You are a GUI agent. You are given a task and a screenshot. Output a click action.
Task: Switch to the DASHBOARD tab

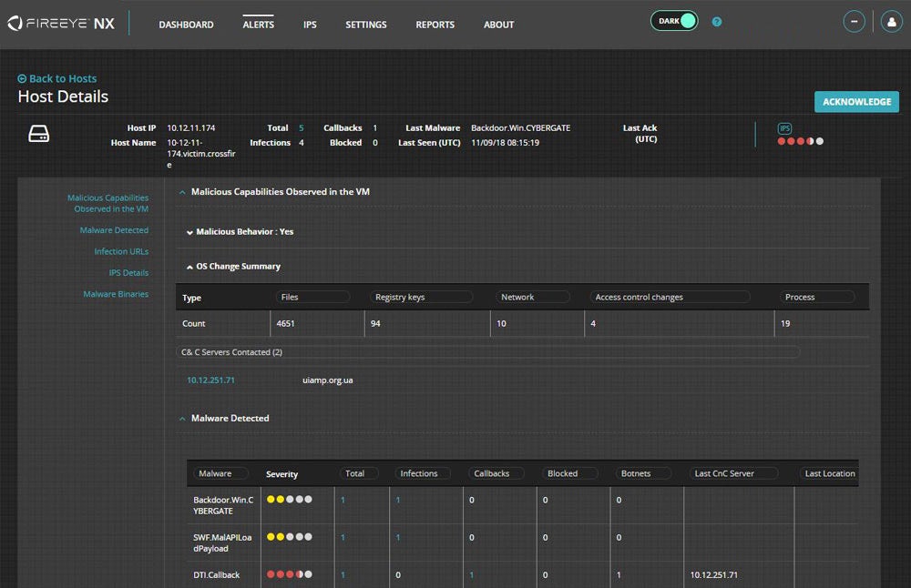[186, 25]
